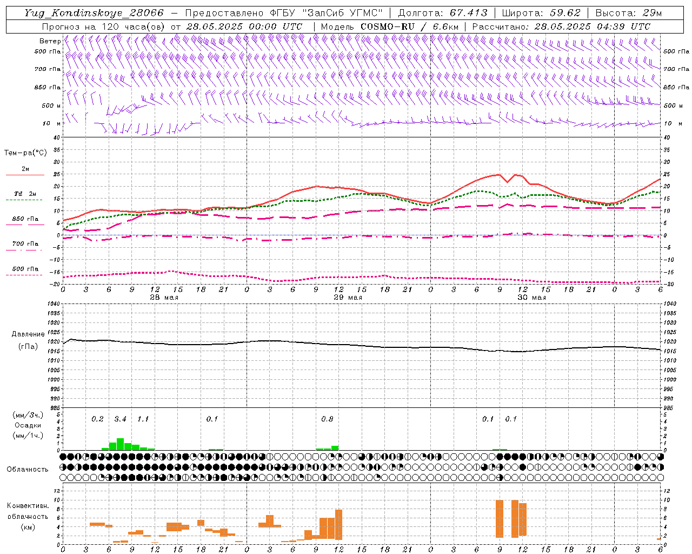
Task: Click the (мм/1ч.) precipitation unit label
Action: click(x=28, y=436)
